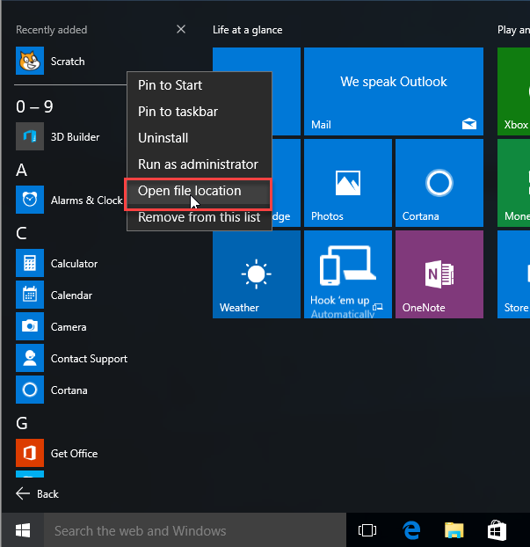Viewport: 530px width, 547px height.
Task: Choose Uninstall from the context menu
Action: (200, 138)
